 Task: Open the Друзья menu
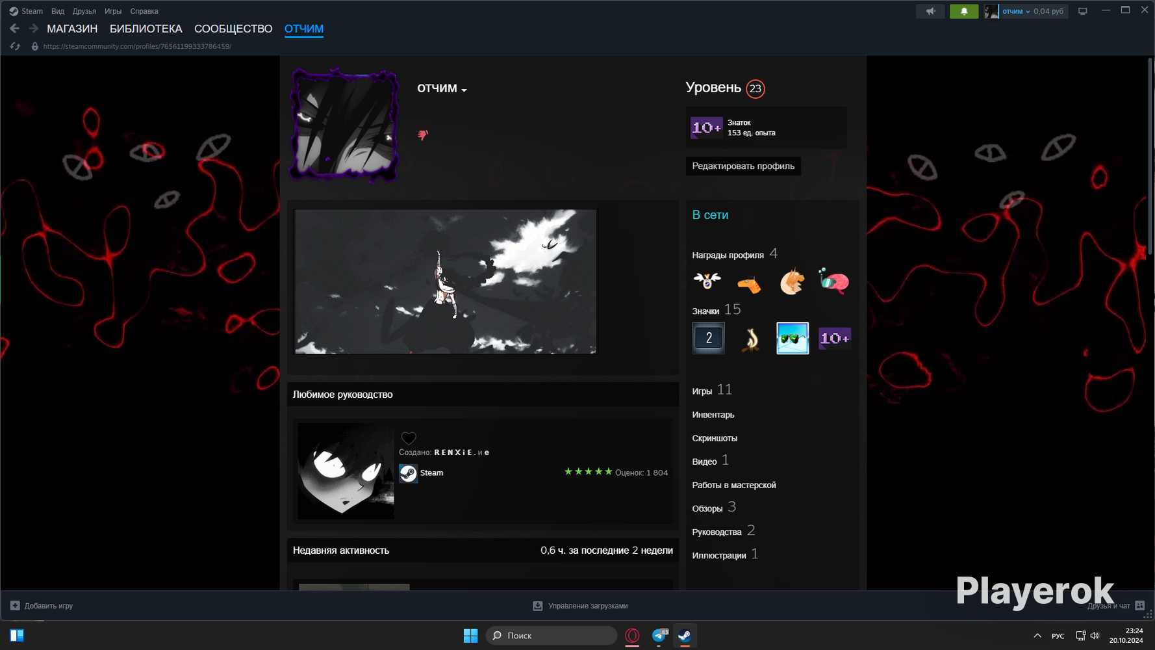click(x=84, y=11)
